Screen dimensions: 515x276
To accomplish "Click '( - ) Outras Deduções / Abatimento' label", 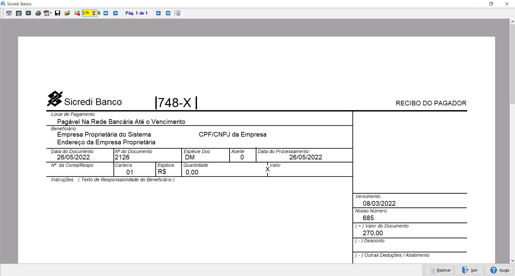I will (x=392, y=255).
